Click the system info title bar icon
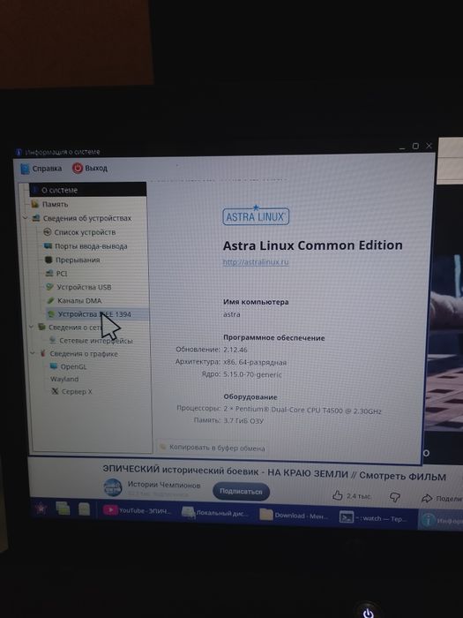 tap(19, 152)
